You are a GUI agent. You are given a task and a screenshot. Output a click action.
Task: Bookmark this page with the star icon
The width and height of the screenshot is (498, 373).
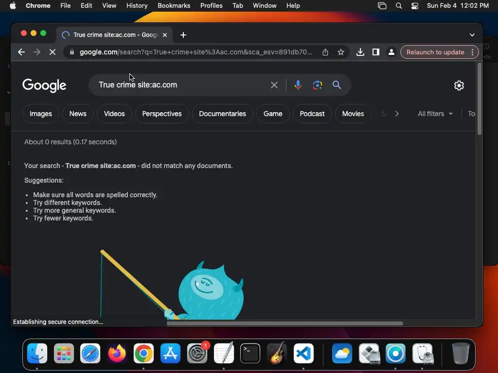(341, 52)
